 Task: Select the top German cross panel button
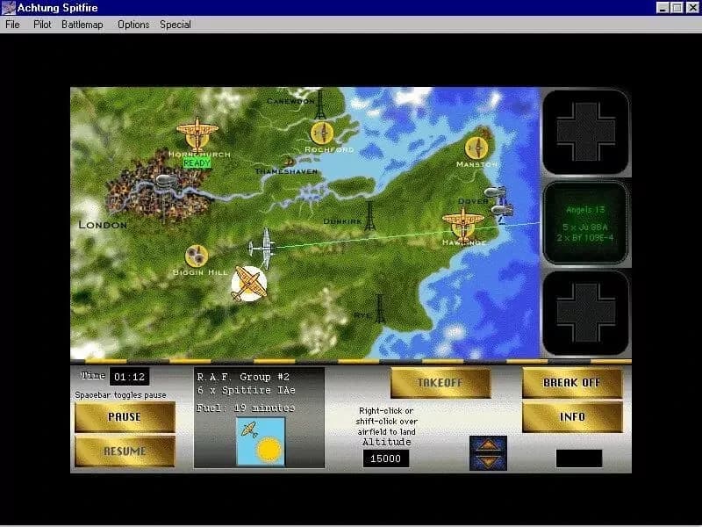click(585, 130)
